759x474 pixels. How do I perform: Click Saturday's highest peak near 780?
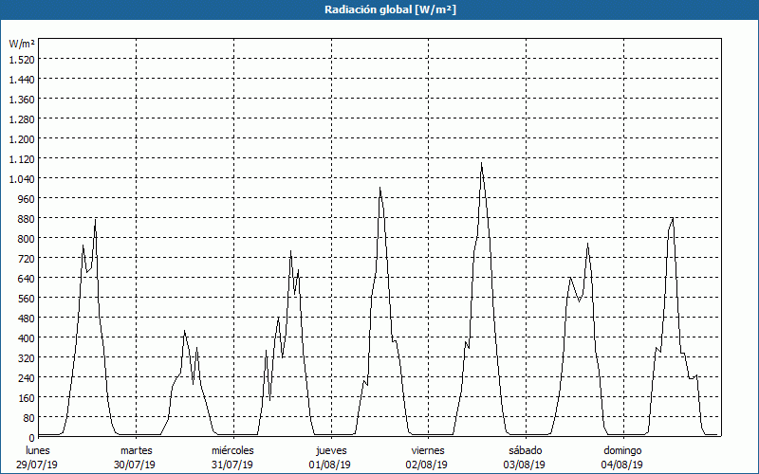click(x=587, y=244)
